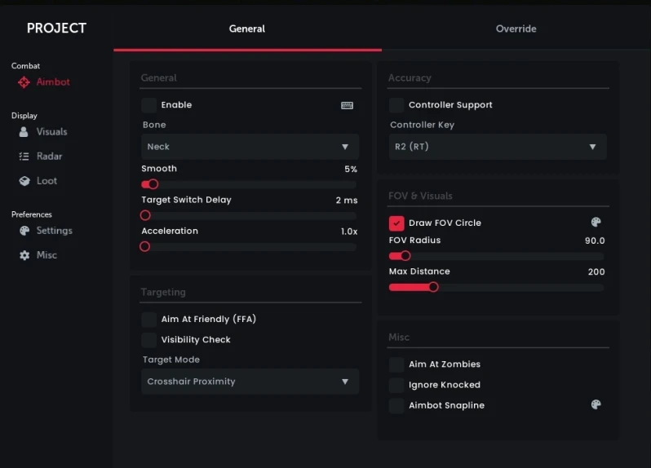Expand Target Mode Crosshair Proximity dropdown

coord(250,382)
